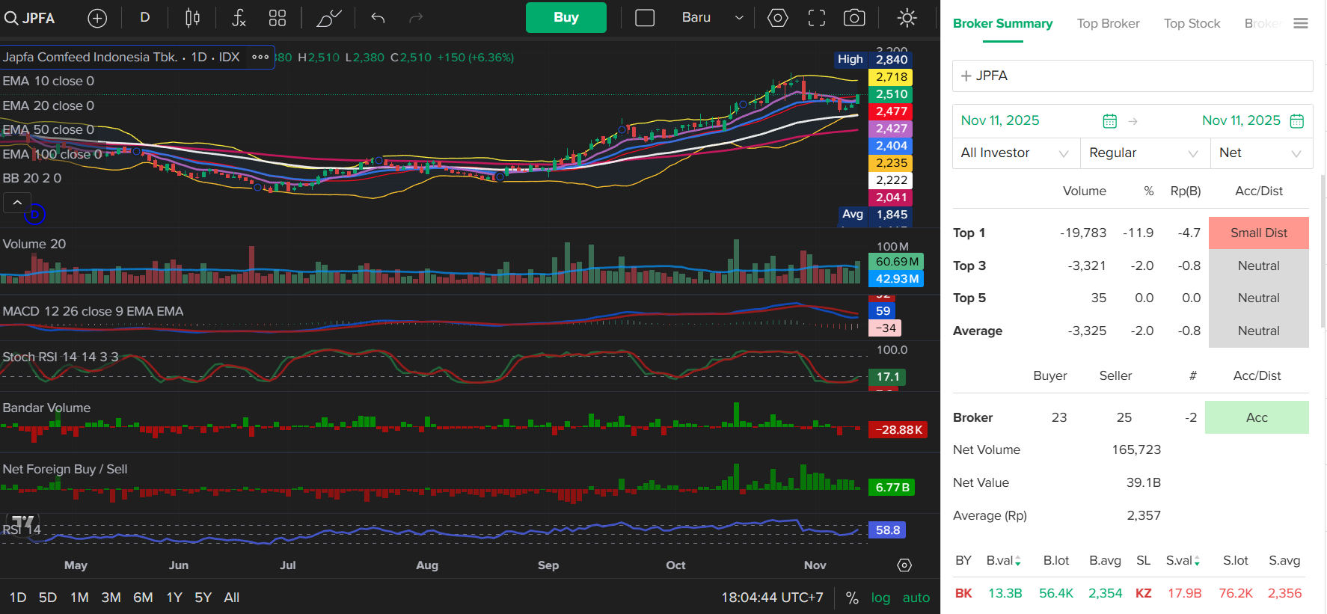The height and width of the screenshot is (614, 1327).
Task: Open the Regular market type dropdown
Action: click(1144, 153)
